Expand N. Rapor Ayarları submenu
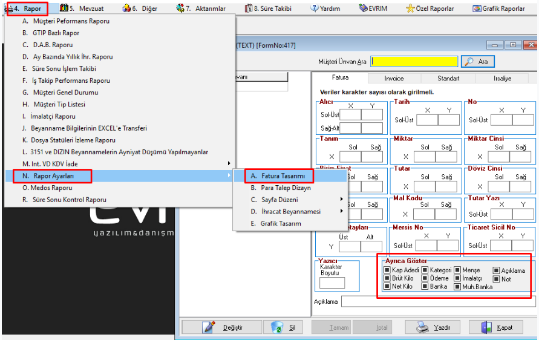Viewport: 539px width, 340px height. coord(120,176)
